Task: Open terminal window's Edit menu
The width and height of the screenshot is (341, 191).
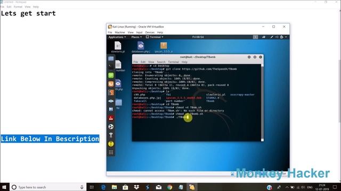Action: [x=143, y=62]
